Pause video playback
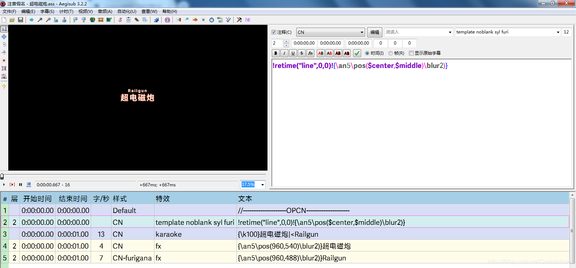The height and width of the screenshot is (268, 576). coord(21,185)
